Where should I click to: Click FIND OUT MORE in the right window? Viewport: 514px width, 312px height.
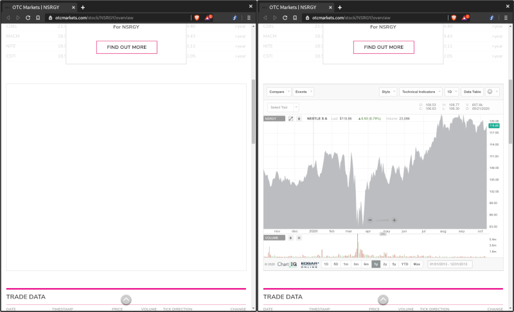pyautogui.click(x=384, y=47)
